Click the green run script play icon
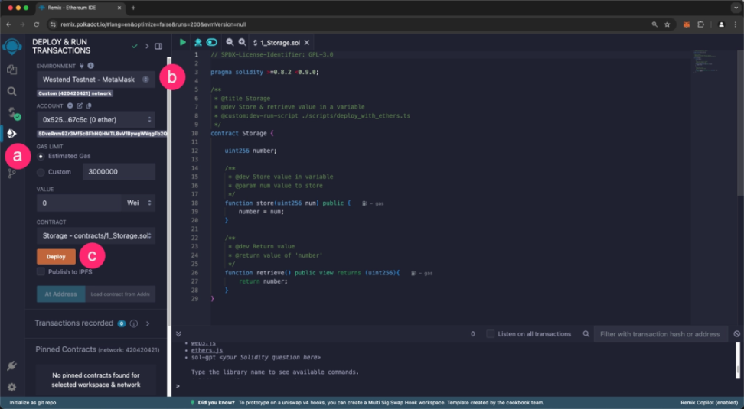The width and height of the screenshot is (744, 409). (183, 42)
